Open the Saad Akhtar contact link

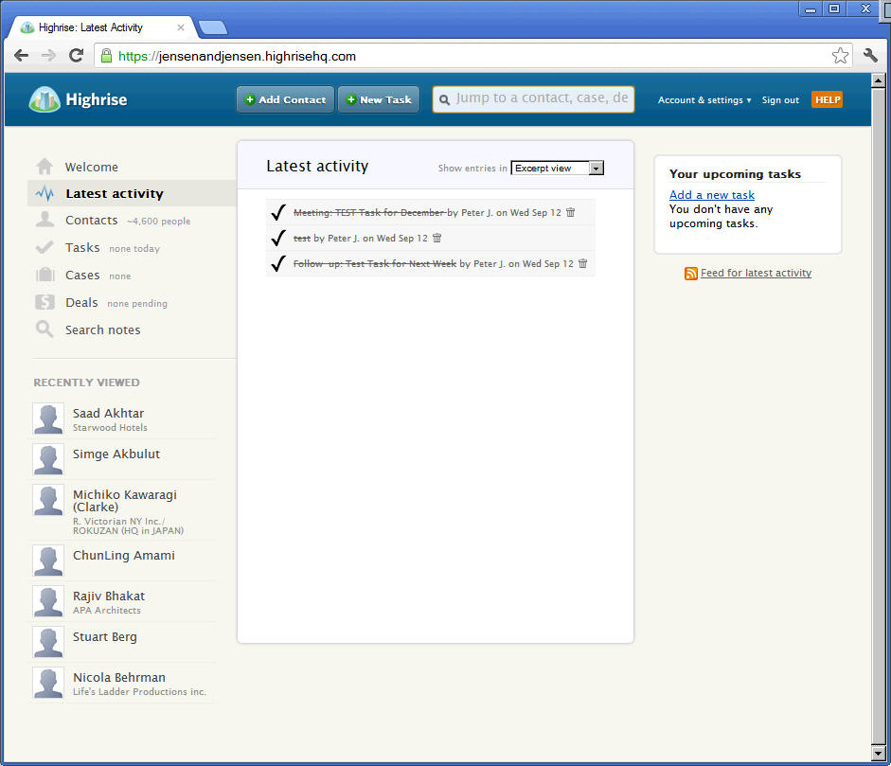(108, 413)
